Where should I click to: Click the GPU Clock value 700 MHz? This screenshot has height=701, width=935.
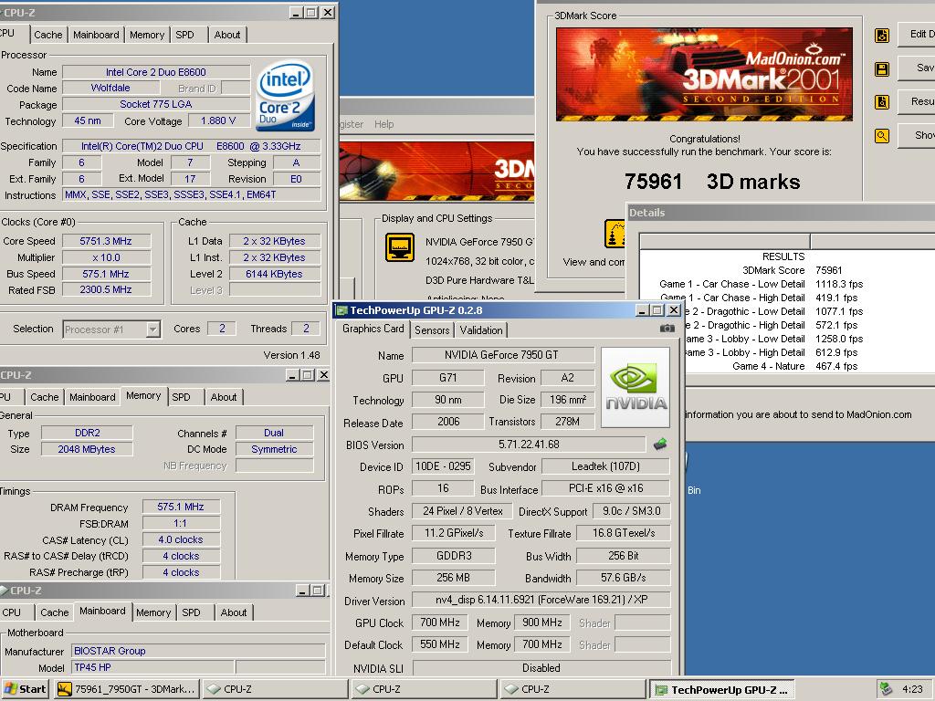[440, 623]
